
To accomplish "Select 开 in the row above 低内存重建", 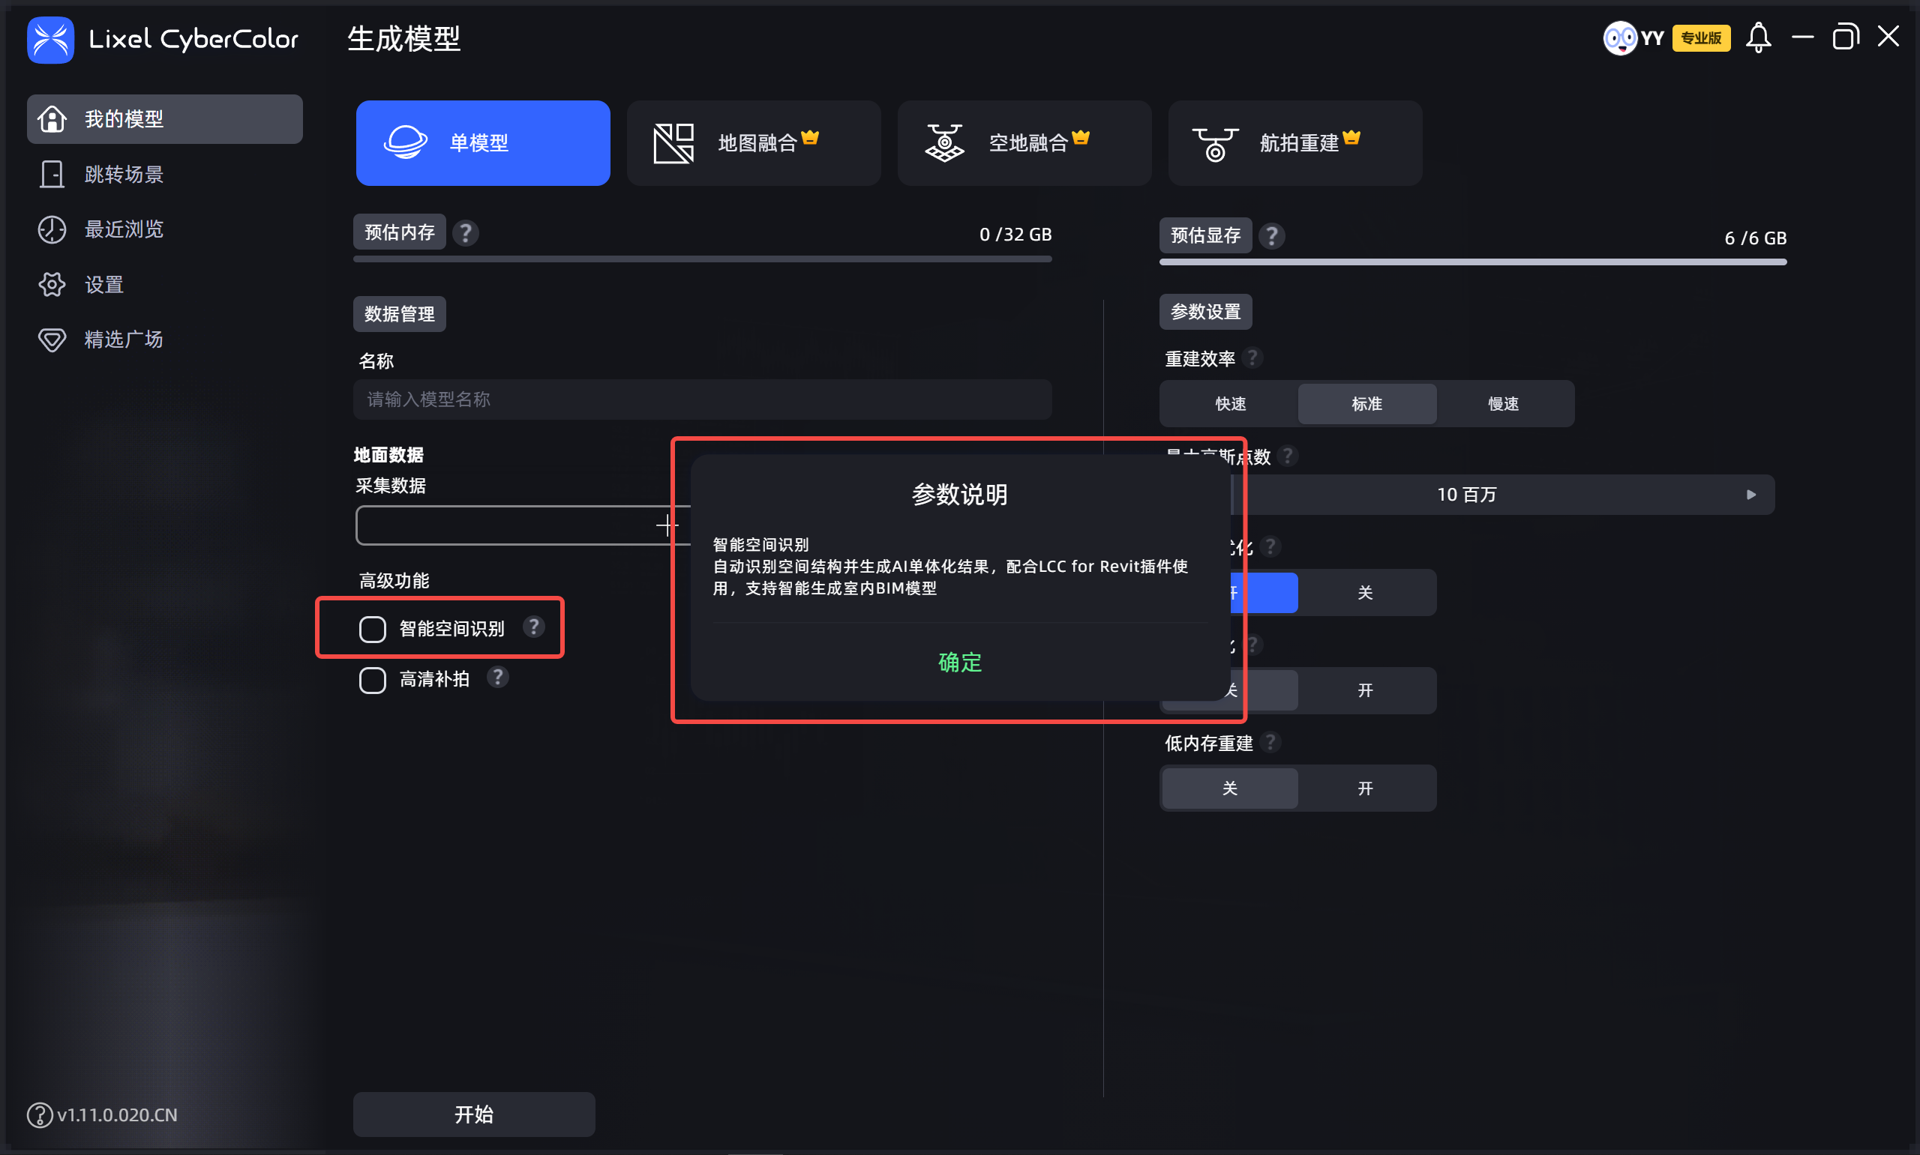I will 1366,690.
